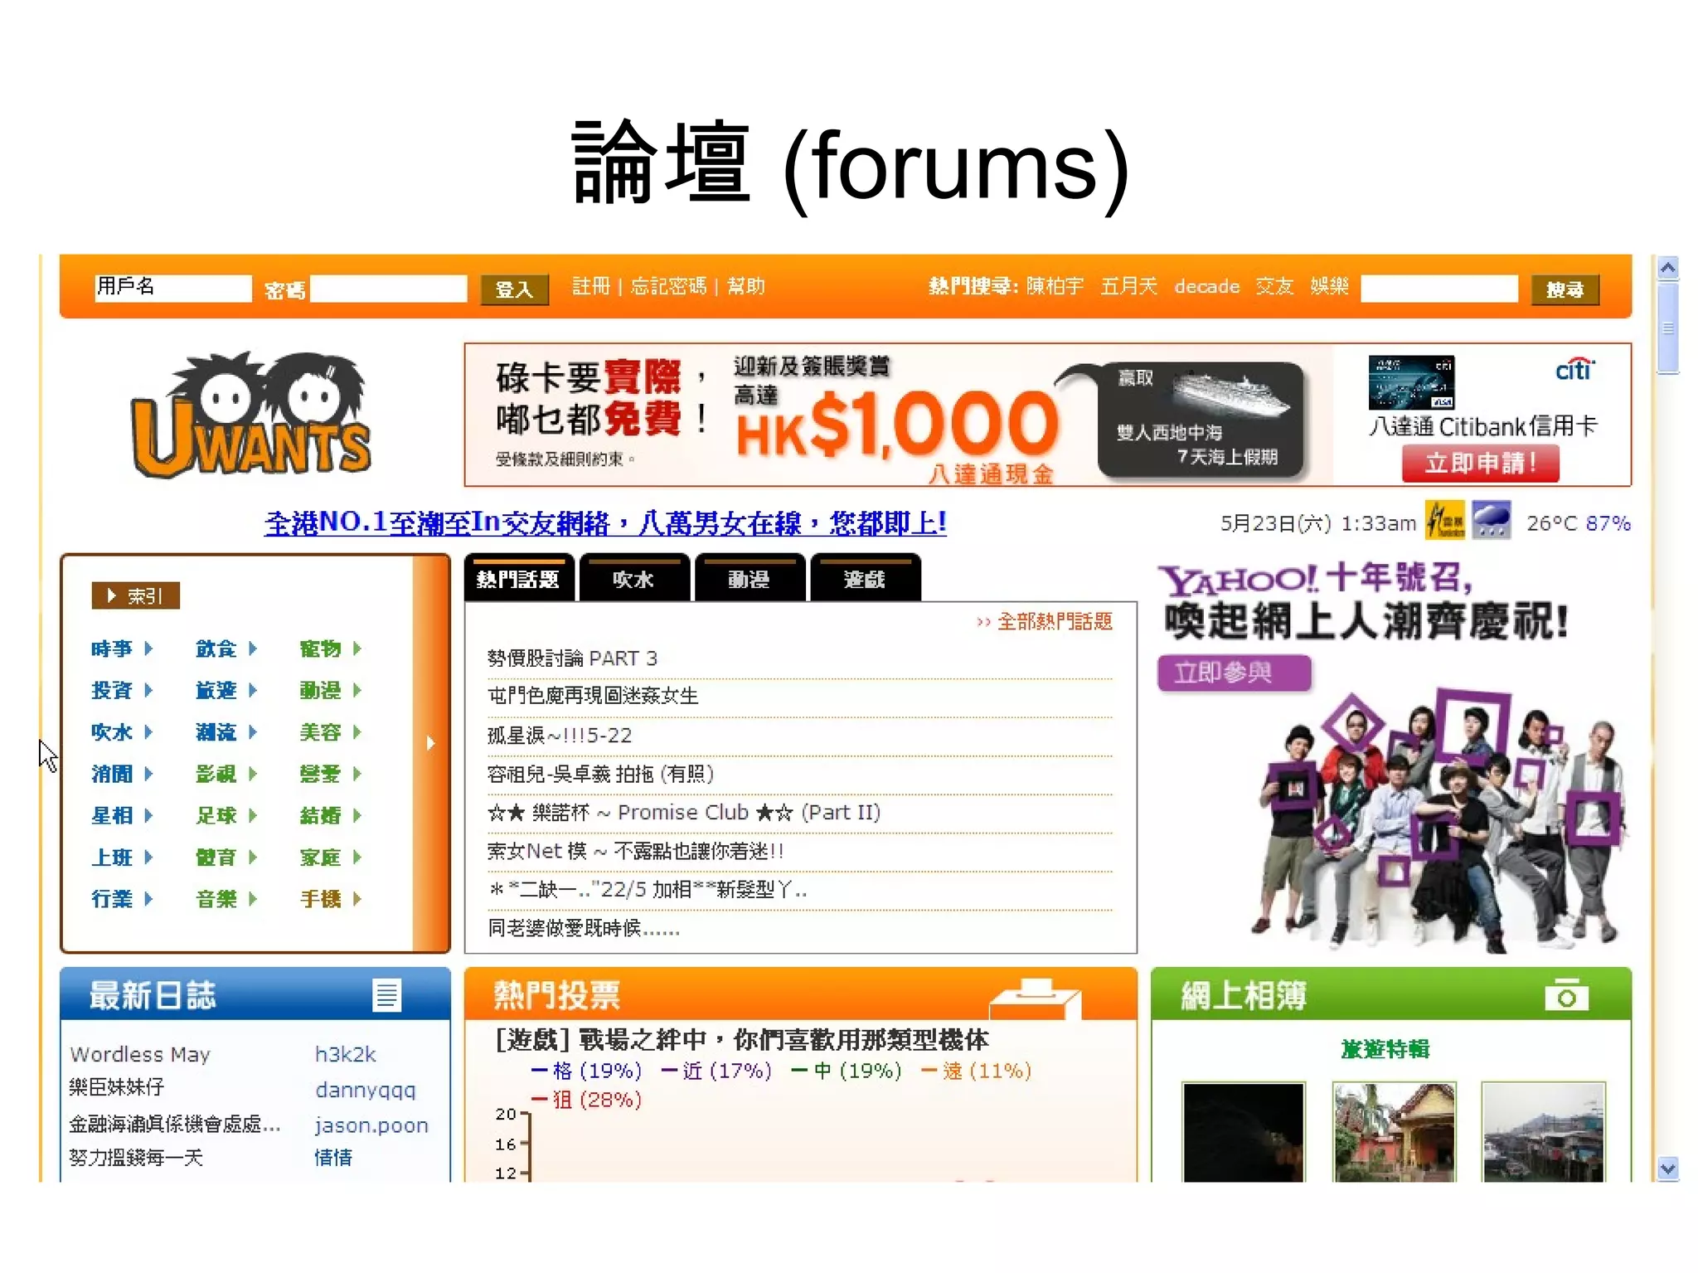Open the harbour album thumbnail
The height and width of the screenshot is (1273, 1698).
(1544, 1132)
